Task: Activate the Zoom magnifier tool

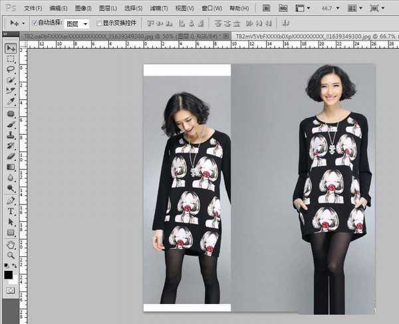Action: 11,254
